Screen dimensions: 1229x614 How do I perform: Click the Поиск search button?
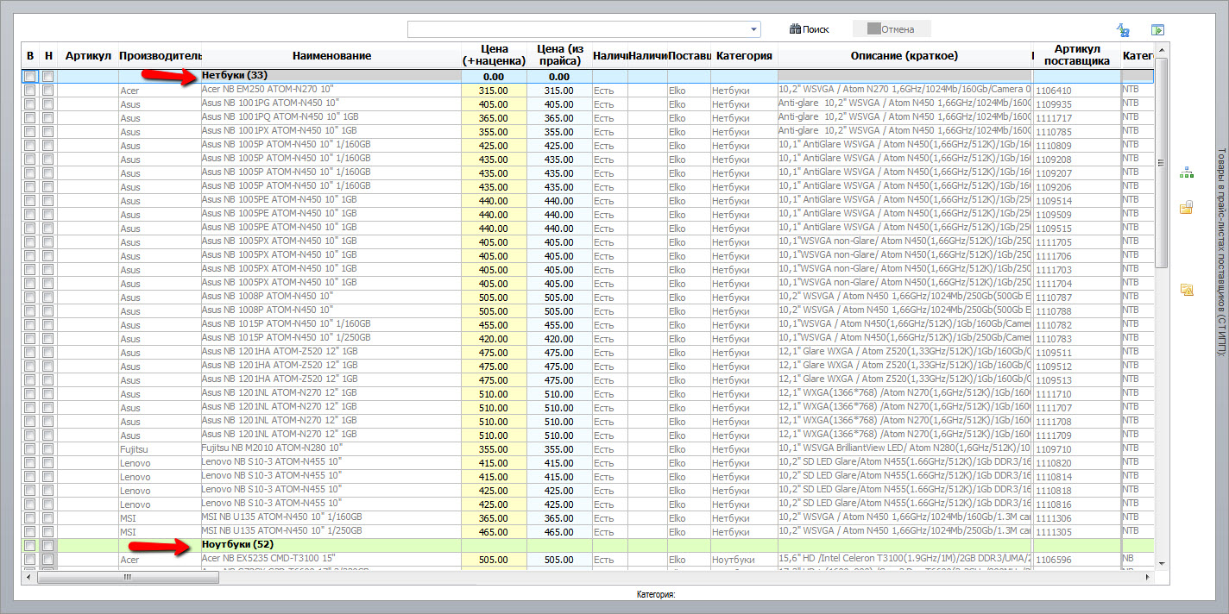810,29
